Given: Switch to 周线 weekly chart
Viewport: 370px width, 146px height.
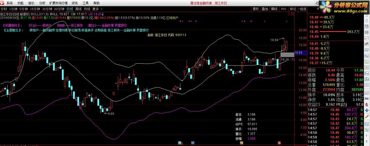Looking at the screenshot, I should click(x=78, y=9).
